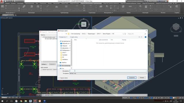Open Windows Start menu
Image resolution: width=184 pixels, height=103 pixels.
(x=2, y=101)
